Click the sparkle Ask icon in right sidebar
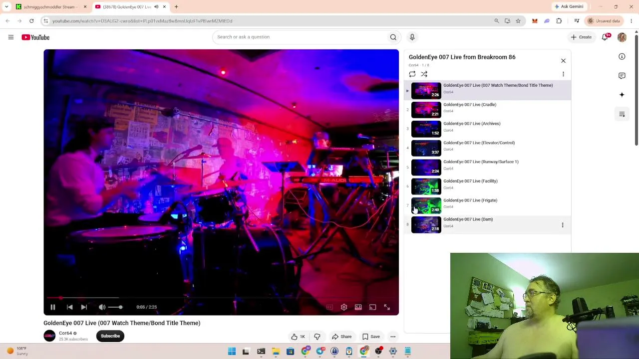This screenshot has width=639, height=359. tap(622, 95)
